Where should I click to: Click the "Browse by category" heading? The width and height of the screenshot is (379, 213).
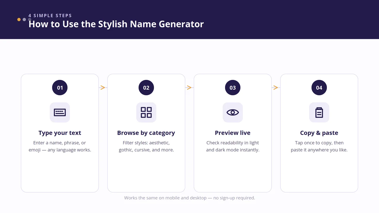[146, 133]
